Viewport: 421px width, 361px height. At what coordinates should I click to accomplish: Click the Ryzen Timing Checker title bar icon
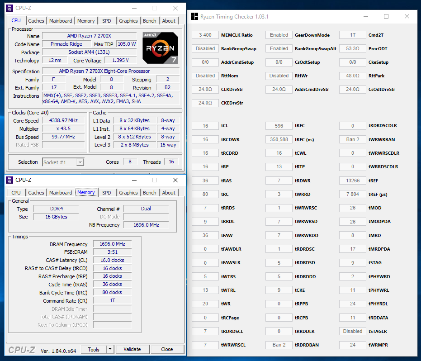[x=194, y=17]
